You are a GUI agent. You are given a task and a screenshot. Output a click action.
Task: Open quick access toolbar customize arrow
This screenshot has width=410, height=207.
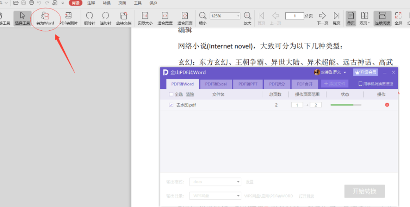pos(63,3)
